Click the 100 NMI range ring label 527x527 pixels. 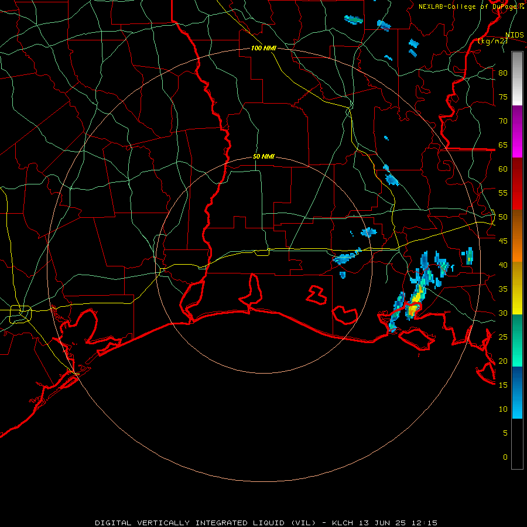263,48
